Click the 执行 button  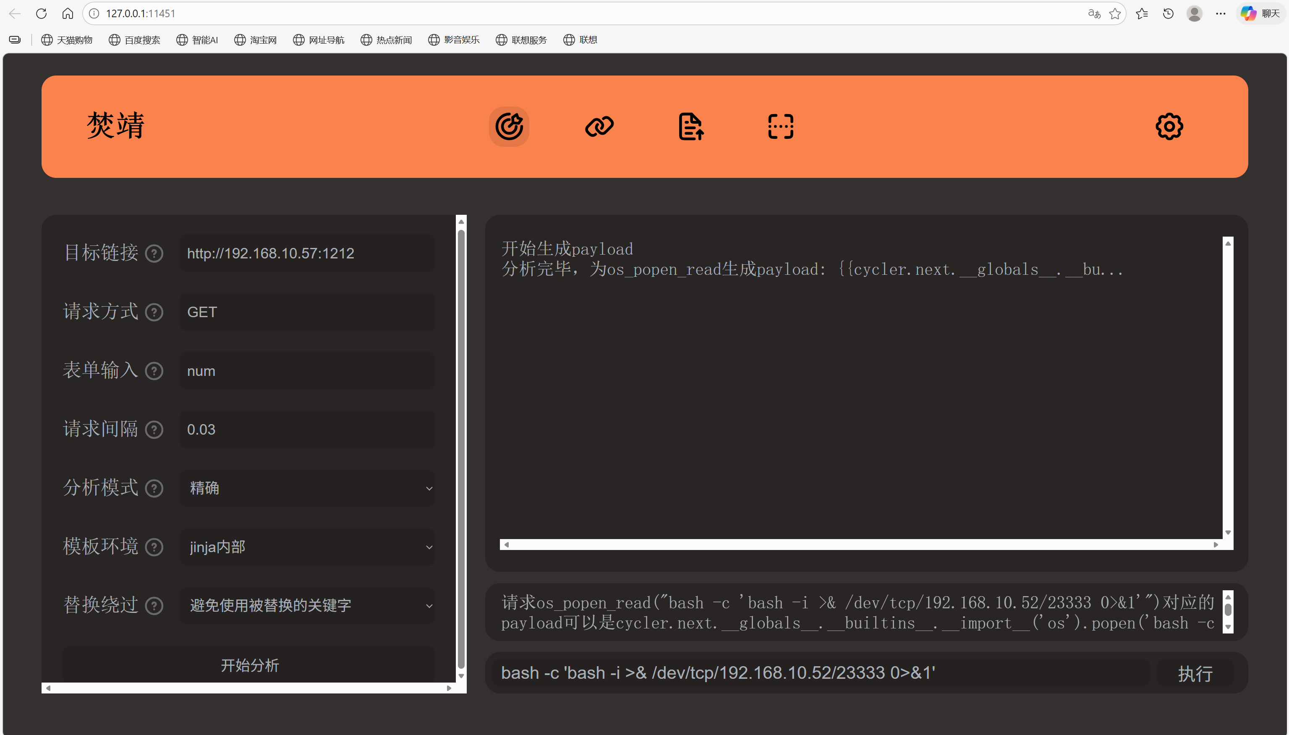pyautogui.click(x=1195, y=673)
